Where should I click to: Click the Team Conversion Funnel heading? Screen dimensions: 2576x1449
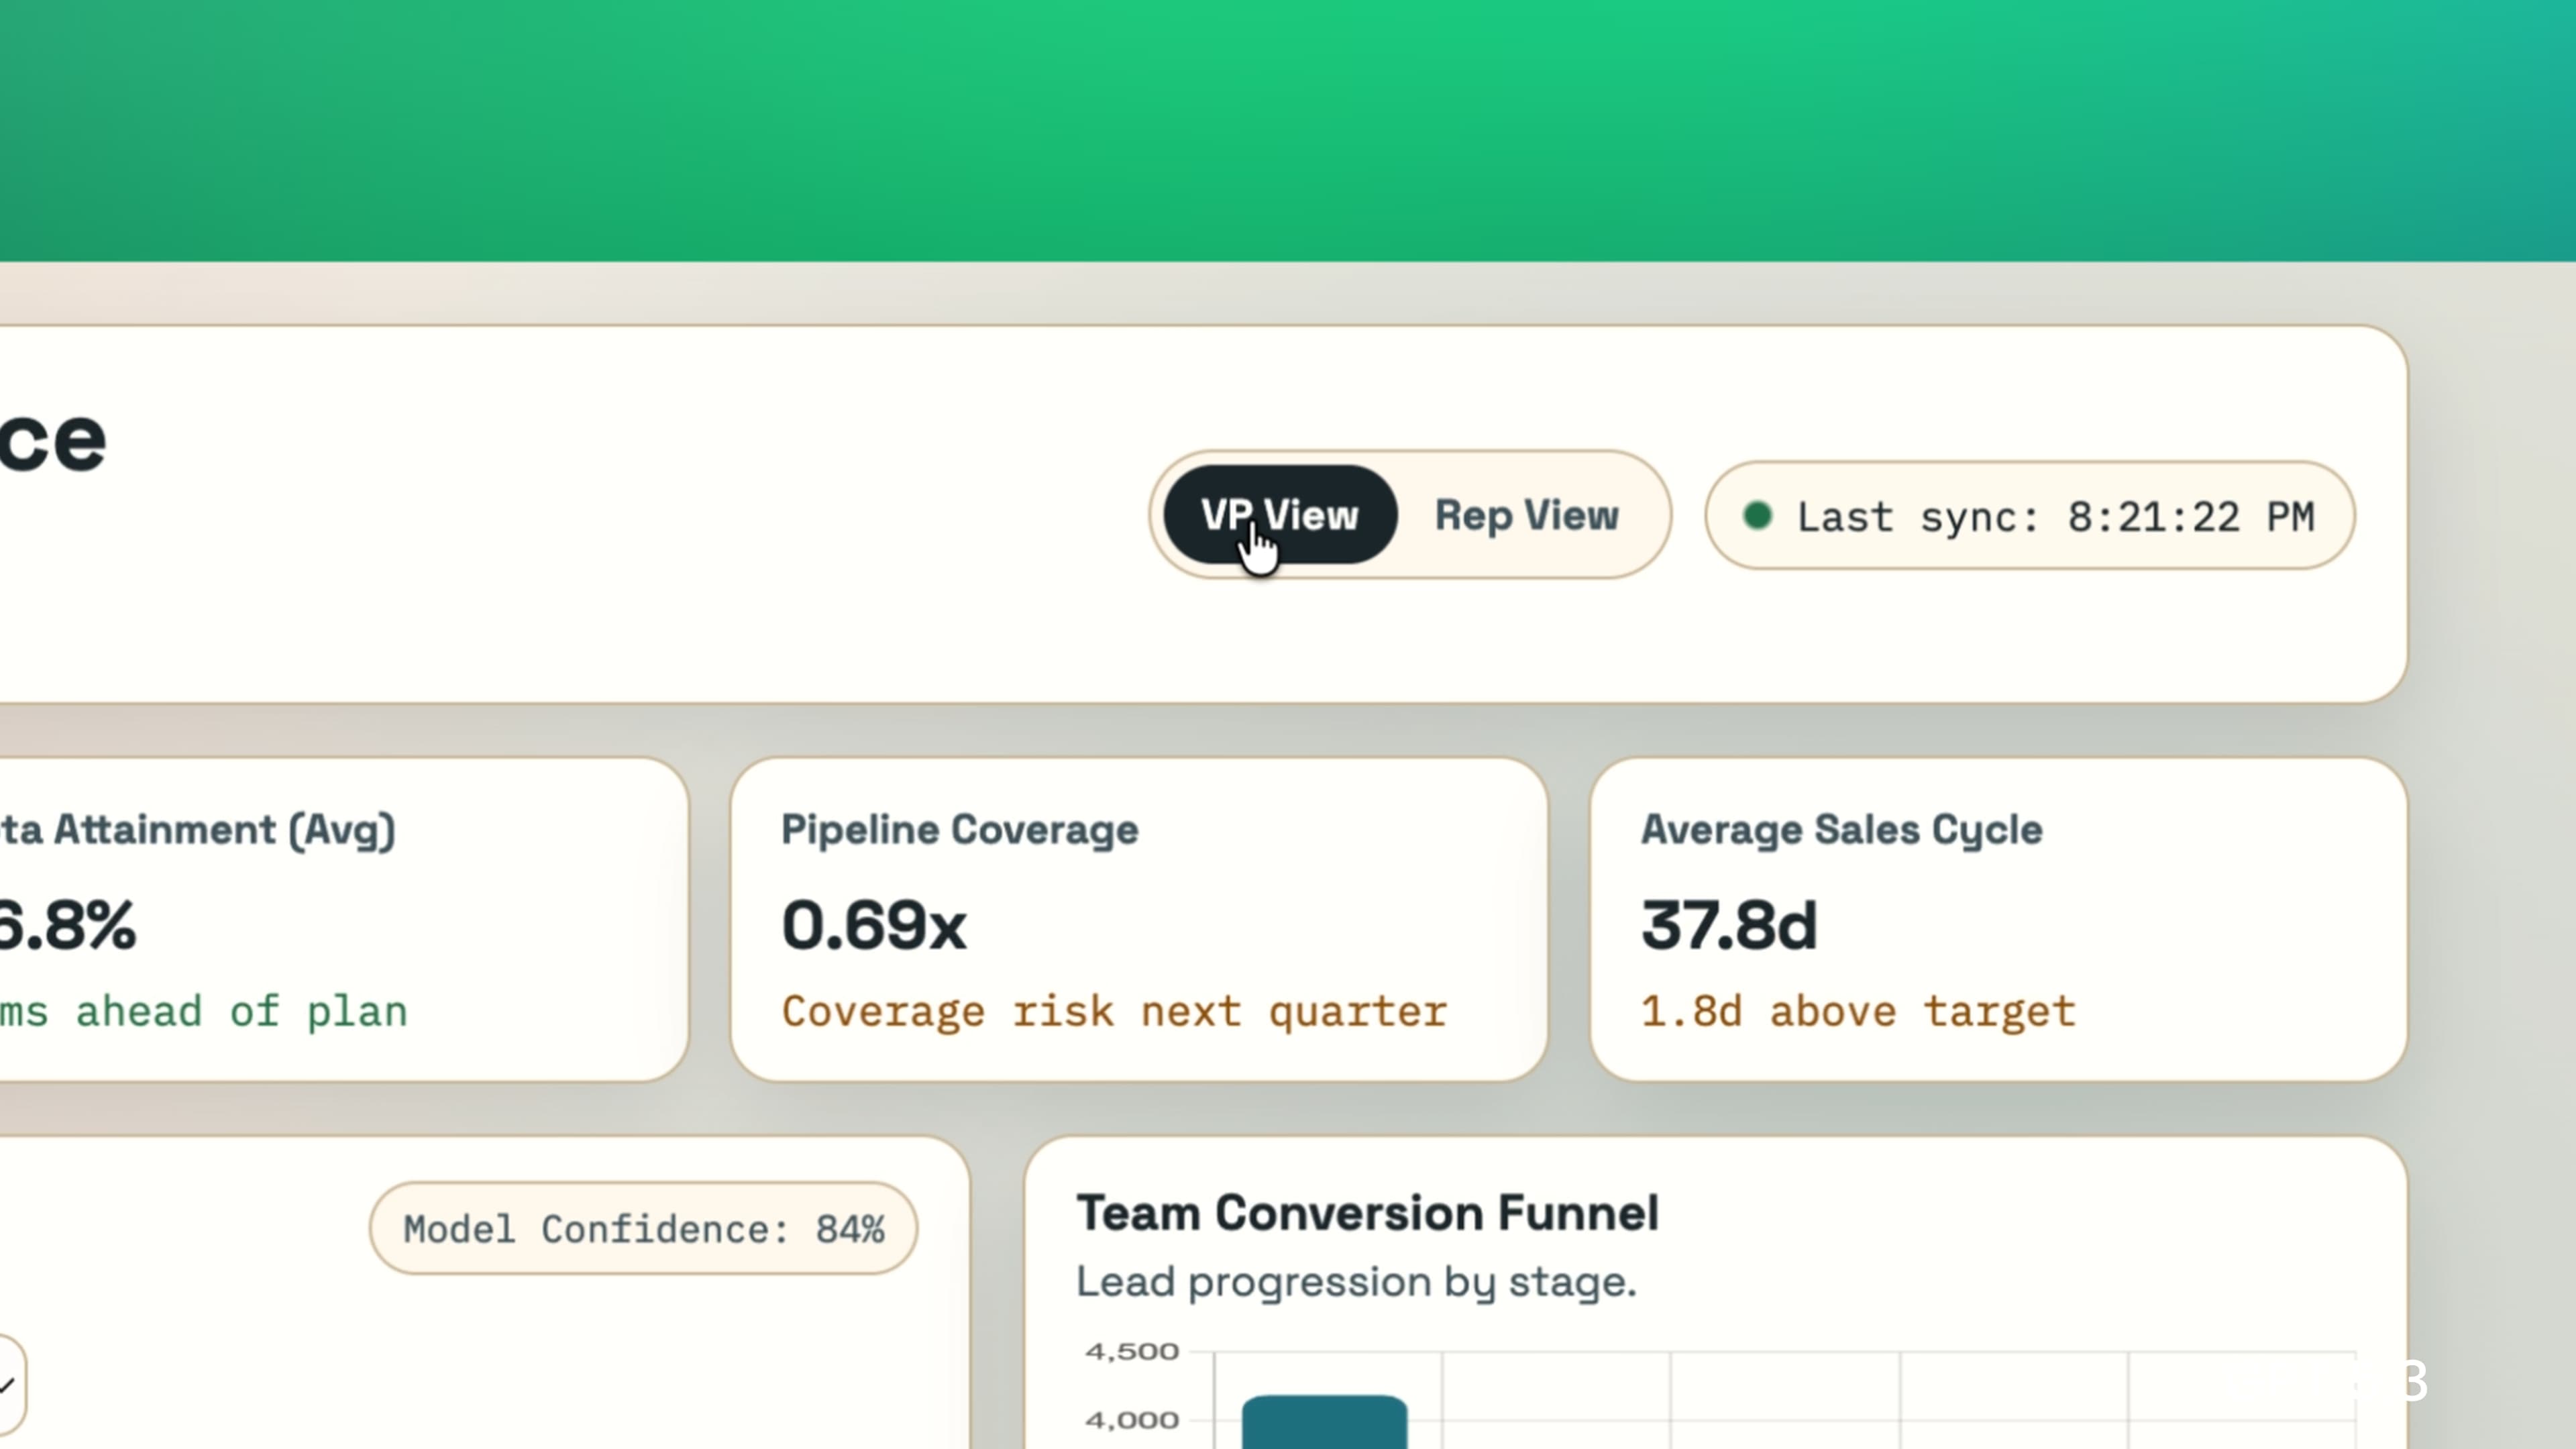(x=1367, y=1212)
